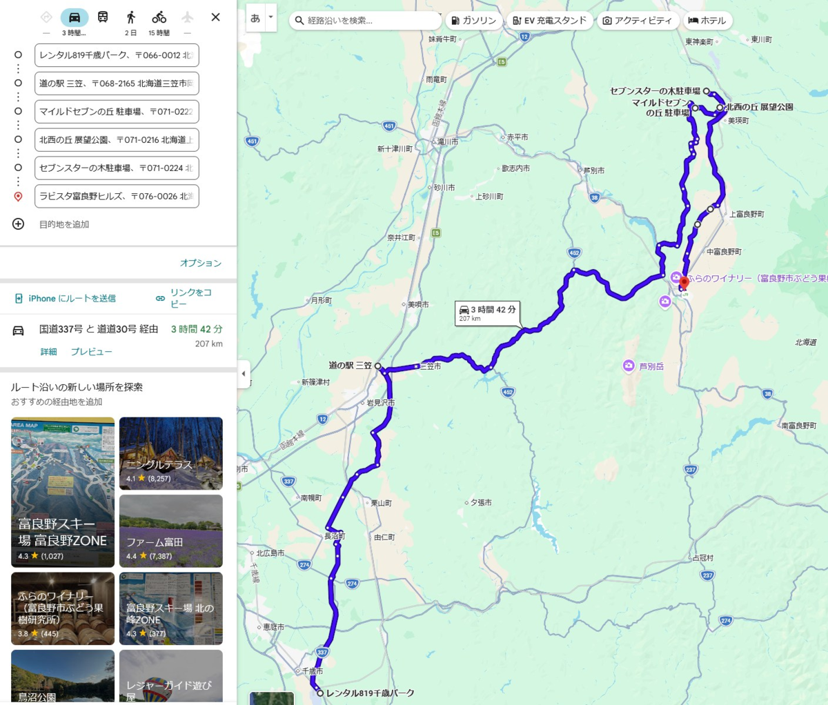Collapse the side panel arrow
The width and height of the screenshot is (828, 705).
click(x=243, y=374)
